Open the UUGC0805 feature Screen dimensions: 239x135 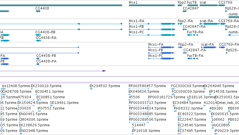(x=213, y=128)
